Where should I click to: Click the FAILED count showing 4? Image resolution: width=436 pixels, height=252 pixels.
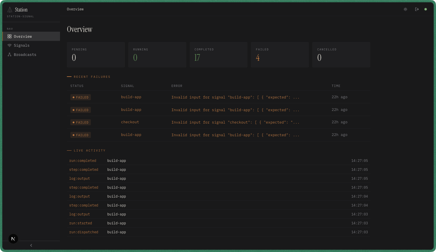coord(258,58)
